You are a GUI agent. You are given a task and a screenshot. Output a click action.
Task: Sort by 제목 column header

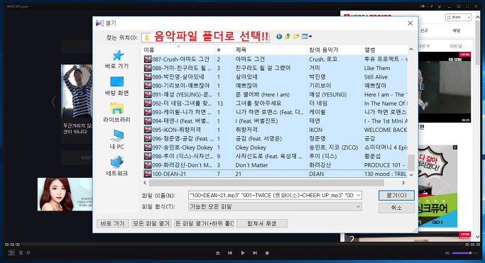tap(269, 50)
